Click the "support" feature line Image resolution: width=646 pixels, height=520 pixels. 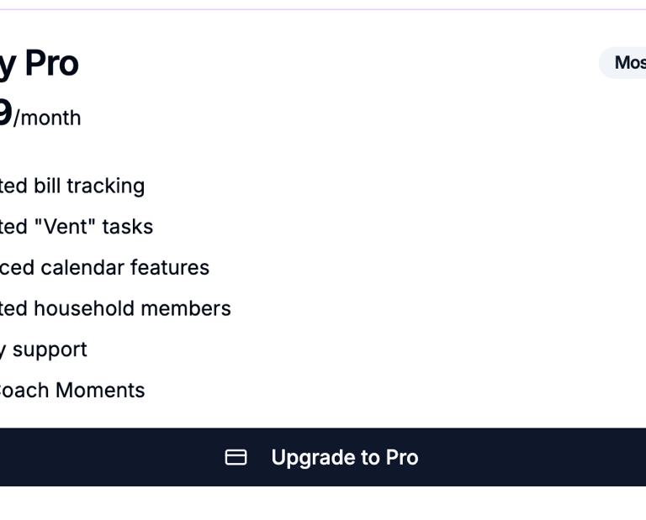49,349
